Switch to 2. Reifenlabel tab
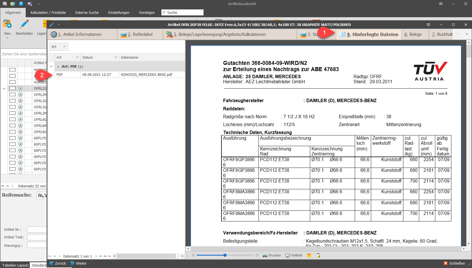 [140, 34]
